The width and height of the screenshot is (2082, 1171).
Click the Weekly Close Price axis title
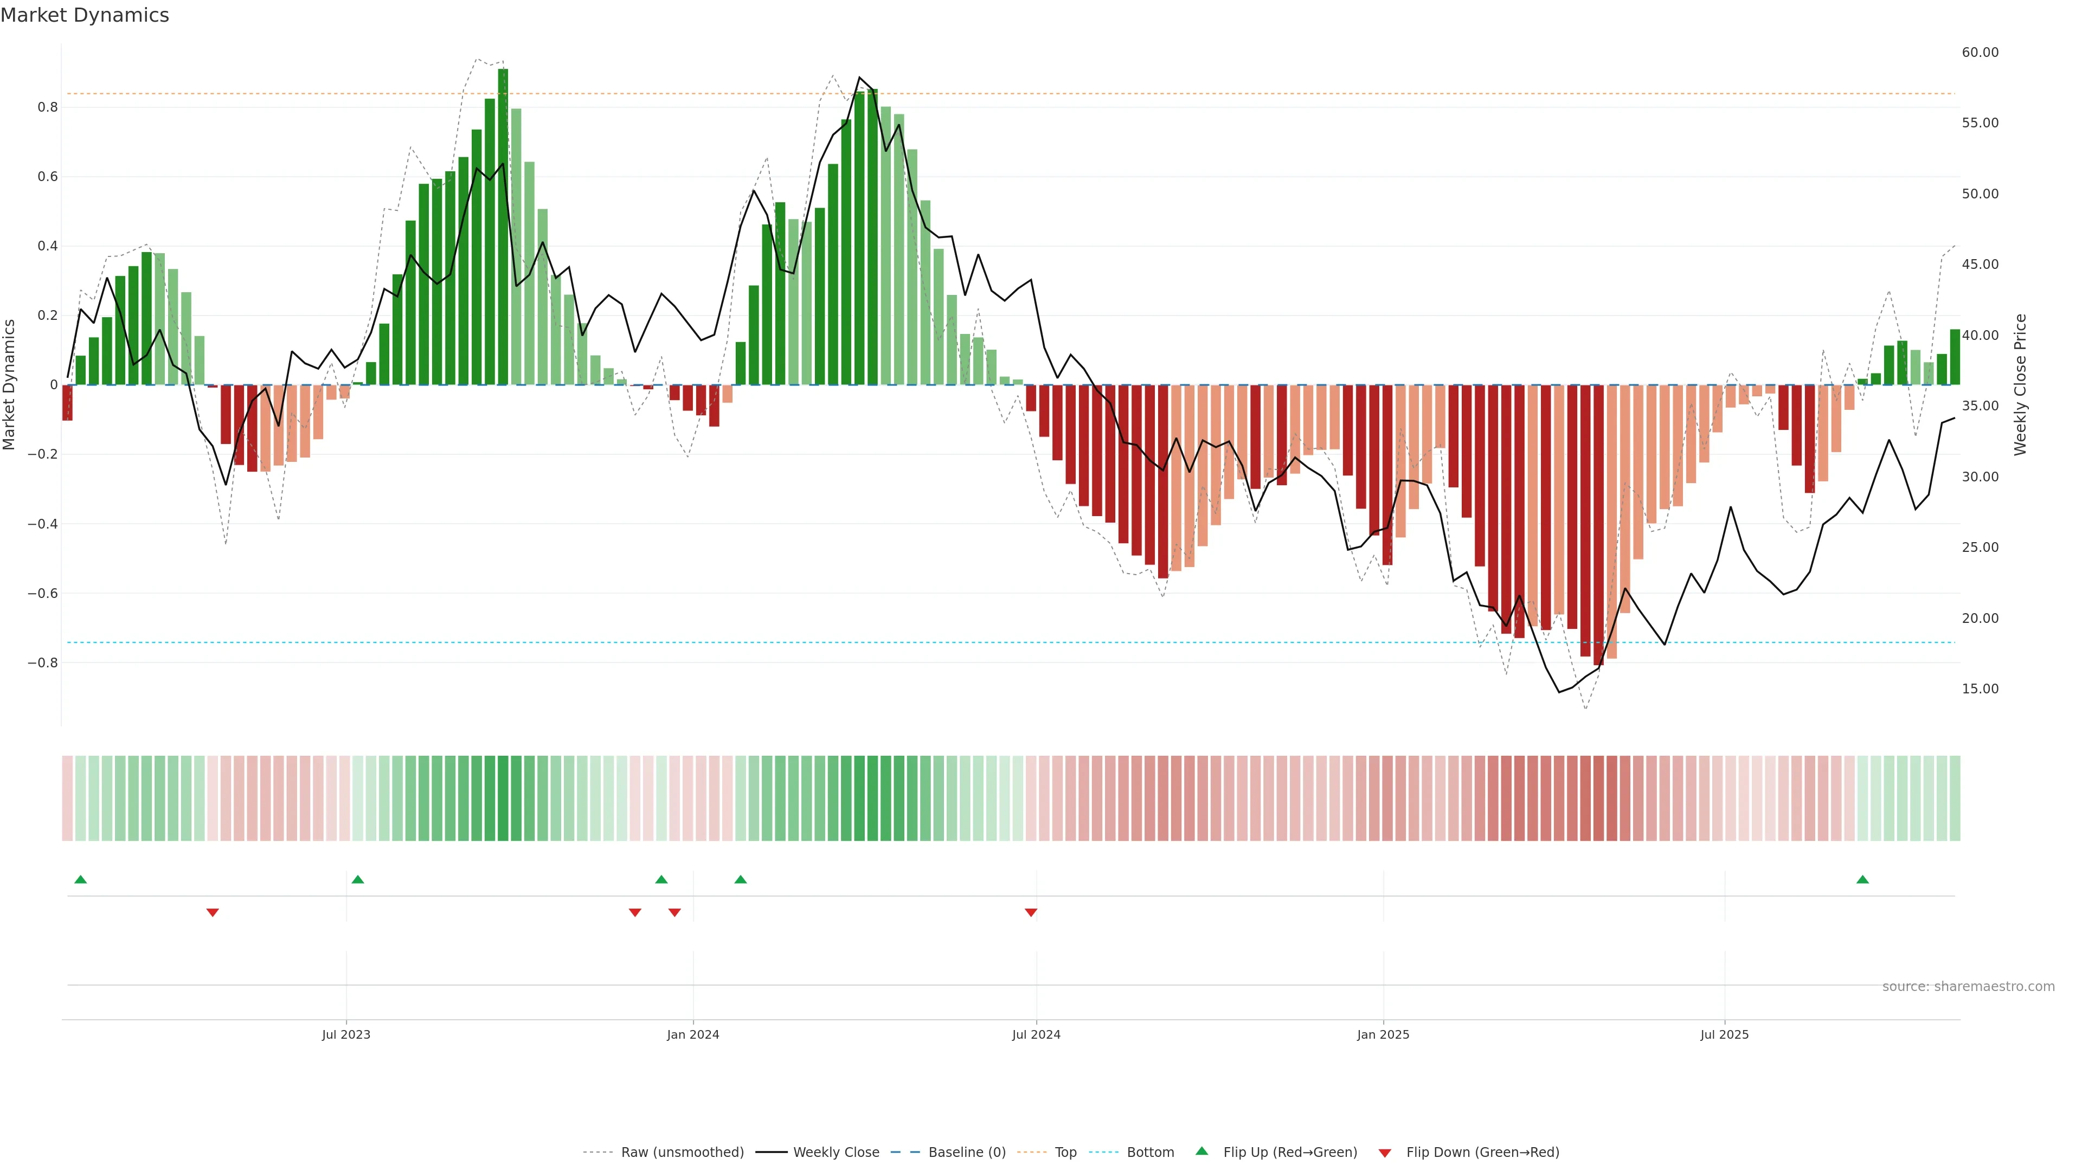coord(2020,385)
